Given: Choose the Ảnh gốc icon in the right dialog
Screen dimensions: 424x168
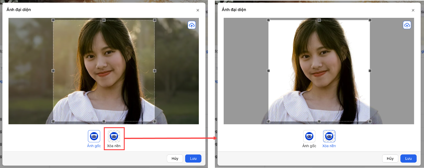Looking at the screenshot, I should (x=309, y=136).
